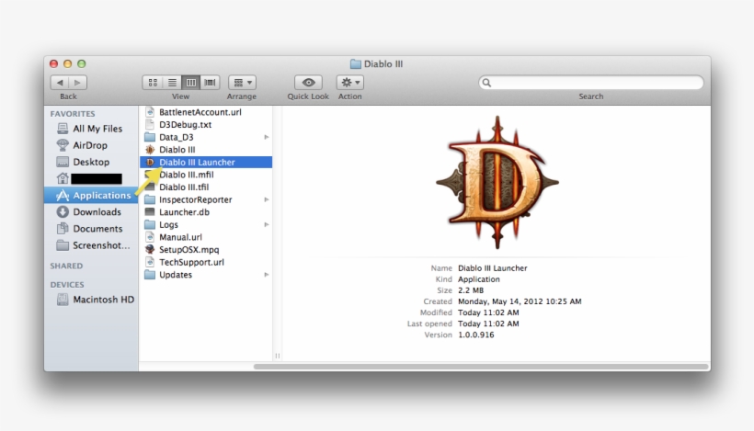Select the D3Debug.txt file

pos(206,124)
